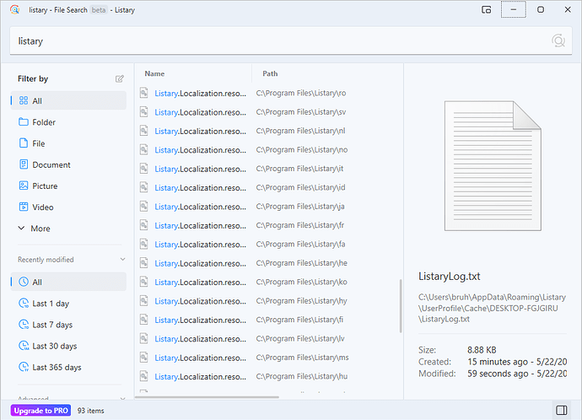The width and height of the screenshot is (582, 420).
Task: Click file icon of Listary\ms row
Action: tap(143, 358)
